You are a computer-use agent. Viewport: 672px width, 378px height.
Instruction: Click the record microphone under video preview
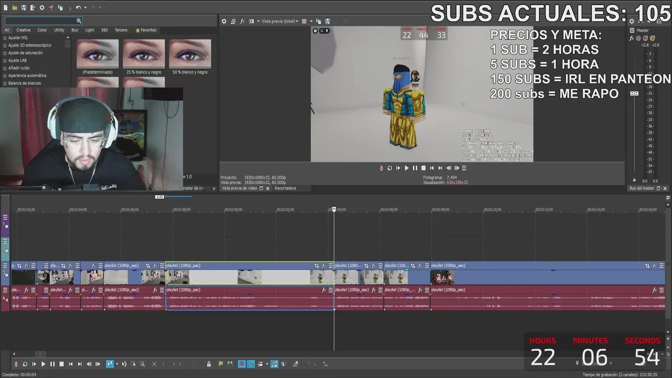coord(381,168)
